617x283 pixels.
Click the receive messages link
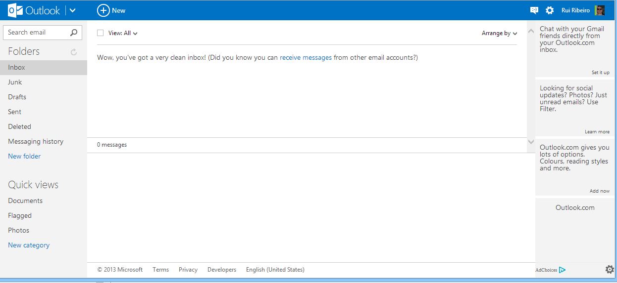pyautogui.click(x=306, y=57)
